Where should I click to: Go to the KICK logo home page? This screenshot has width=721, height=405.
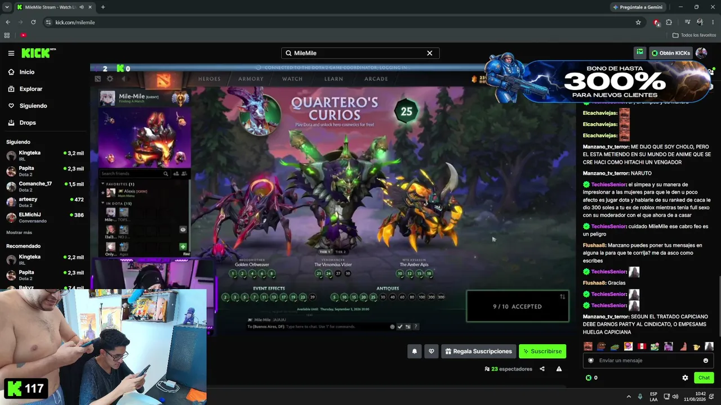[38, 53]
